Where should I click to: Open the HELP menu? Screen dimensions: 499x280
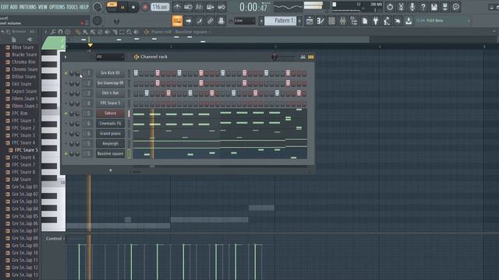tap(83, 7)
